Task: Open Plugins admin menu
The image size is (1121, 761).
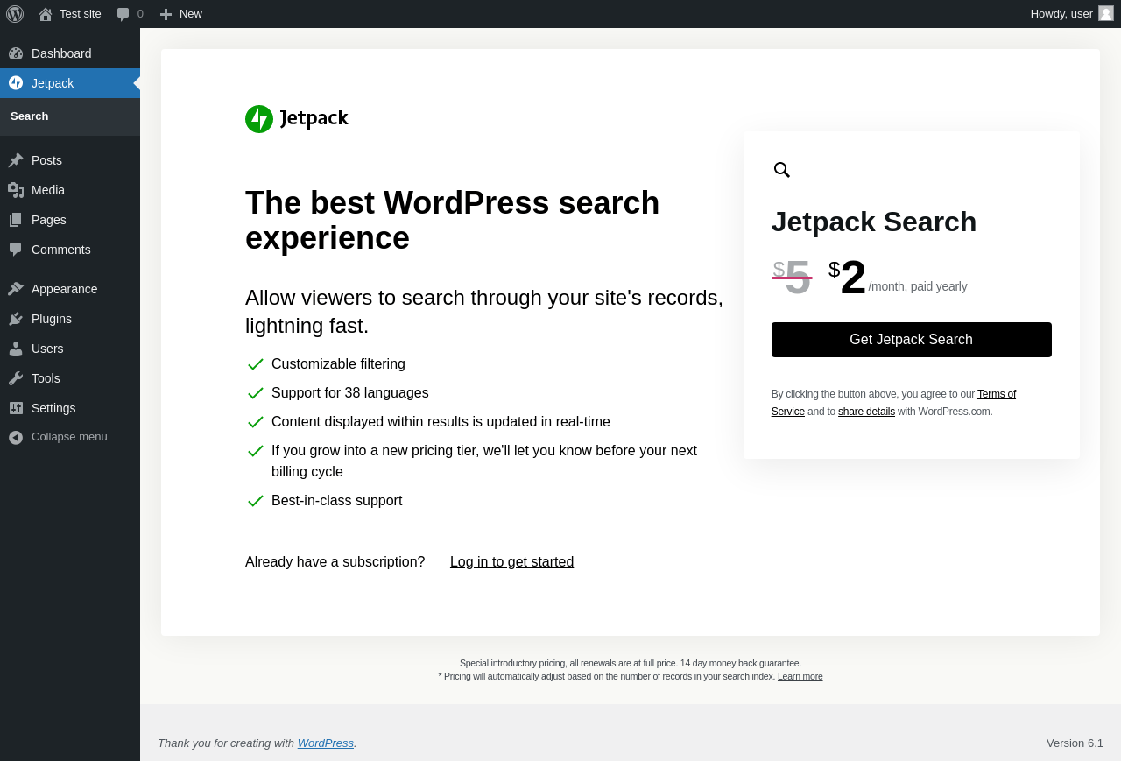Action: 70,319
